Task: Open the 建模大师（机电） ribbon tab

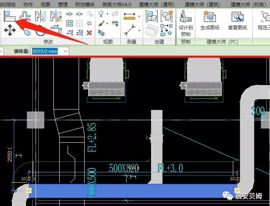Action: [248, 4]
